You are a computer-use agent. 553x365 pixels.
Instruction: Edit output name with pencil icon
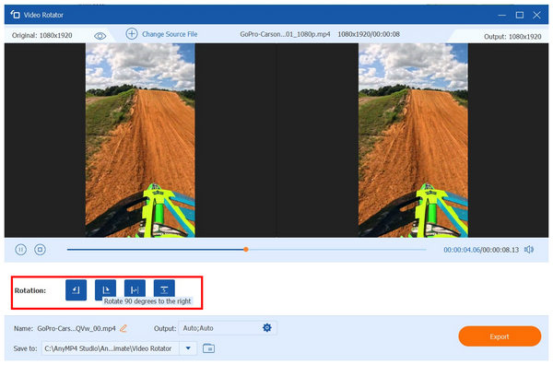(124, 328)
